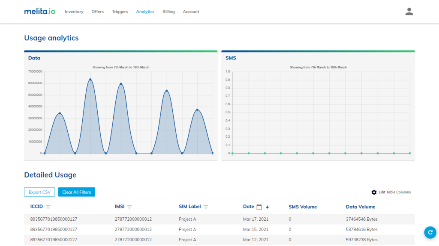Open the ICCID column filter icon
Viewport: 439px width, 246px height.
point(48,207)
